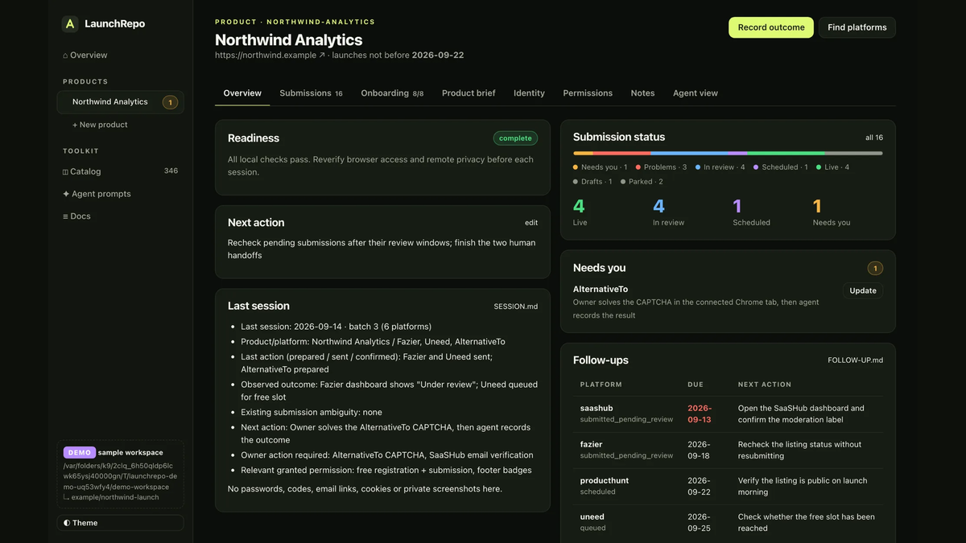Open the Agent view tab
966x543 pixels.
(696, 93)
